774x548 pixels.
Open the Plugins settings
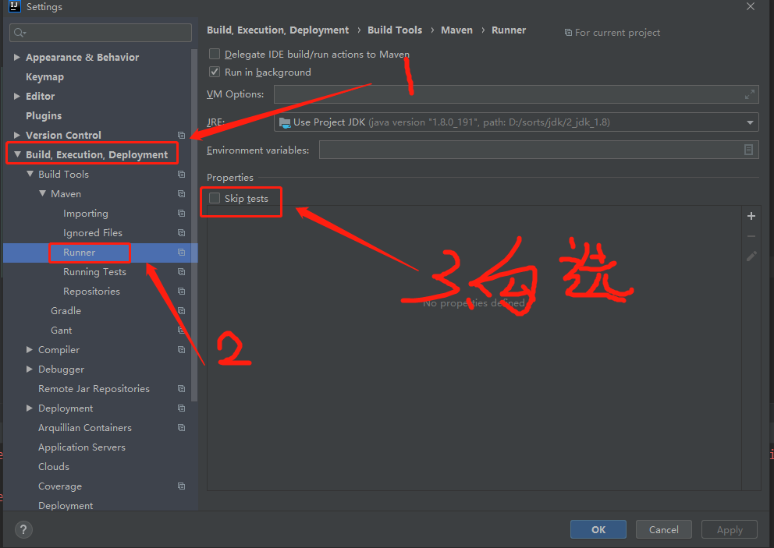click(44, 115)
